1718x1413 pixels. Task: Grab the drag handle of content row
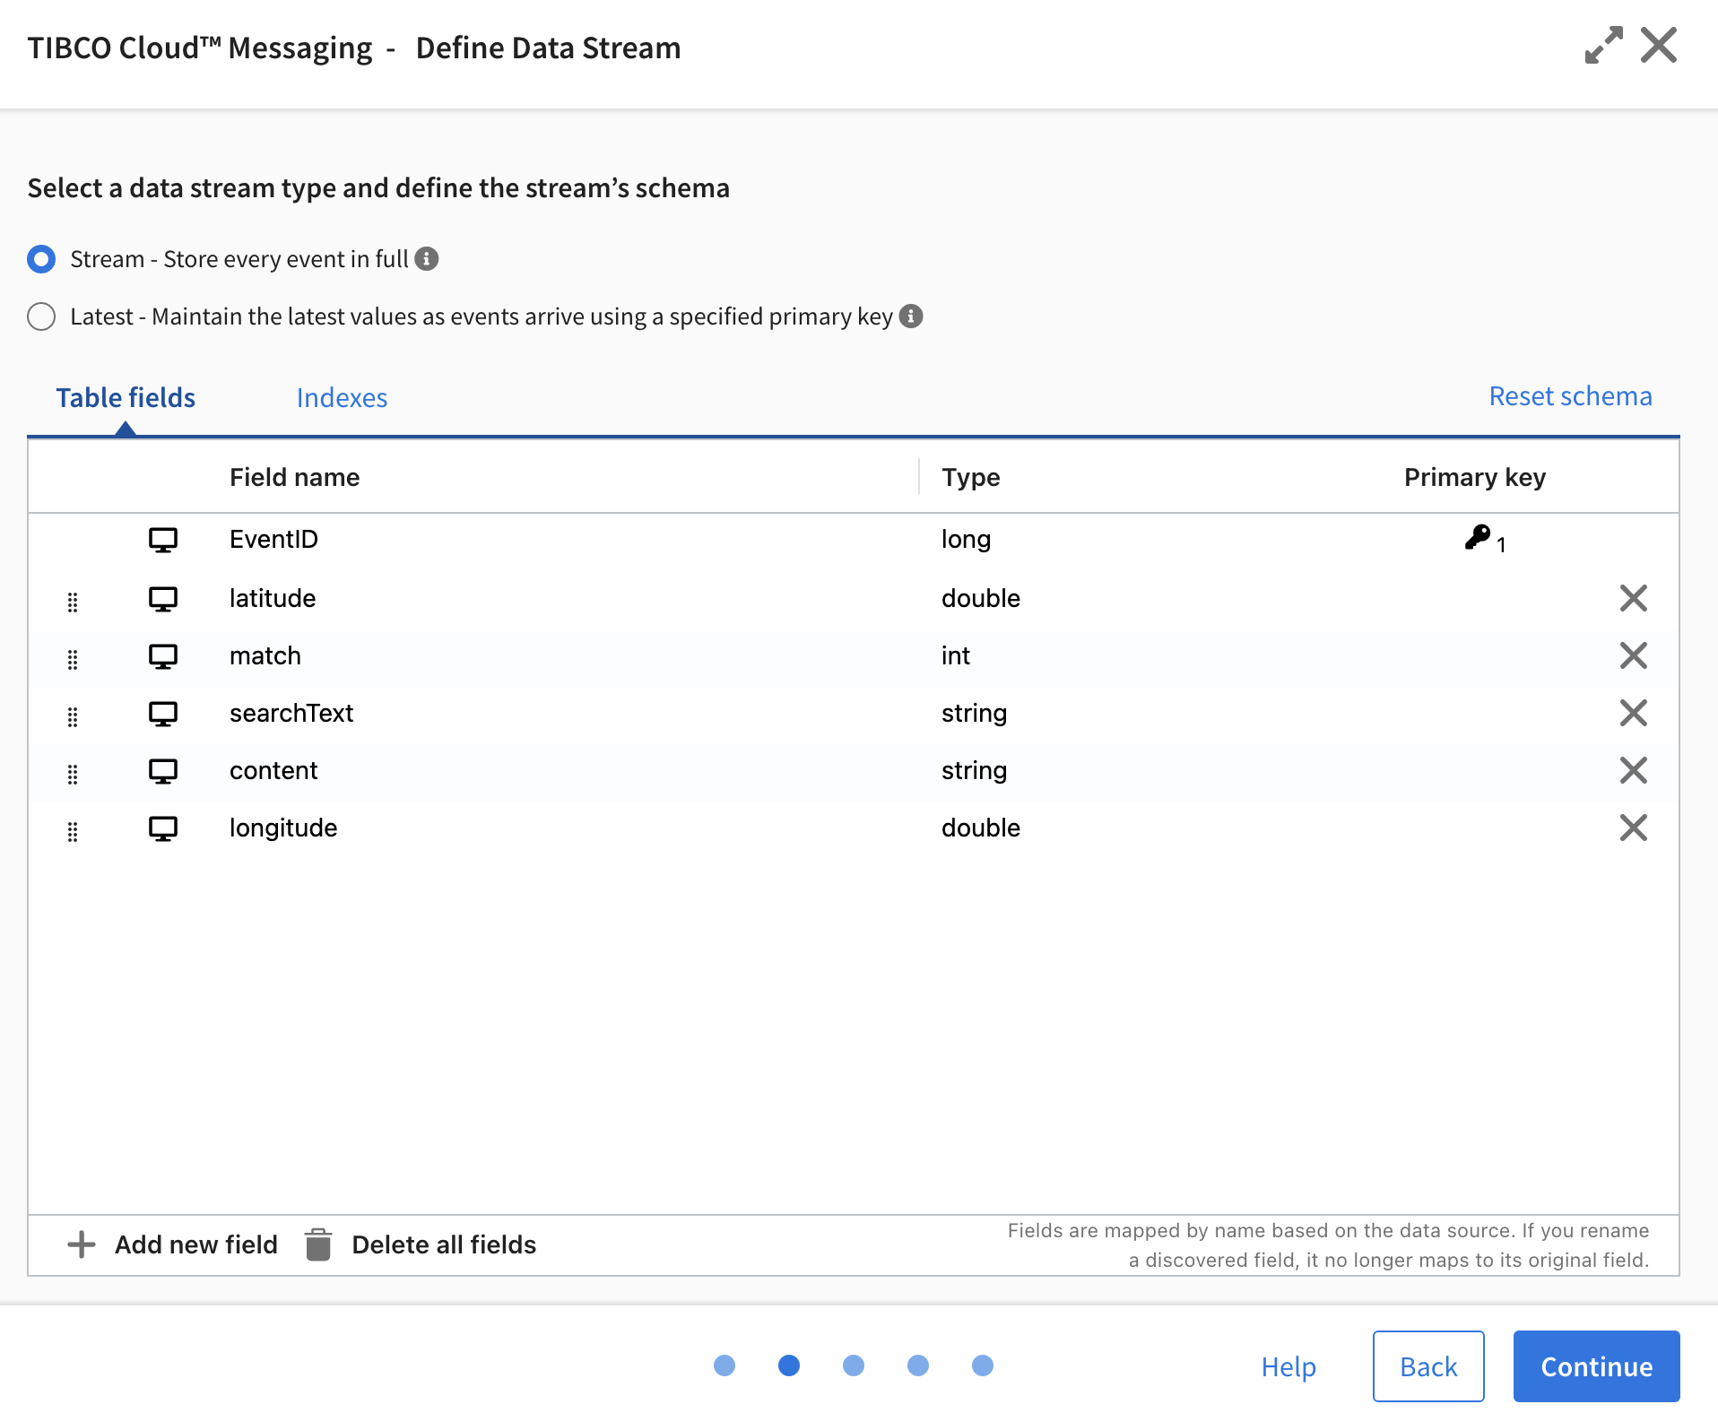(x=73, y=775)
